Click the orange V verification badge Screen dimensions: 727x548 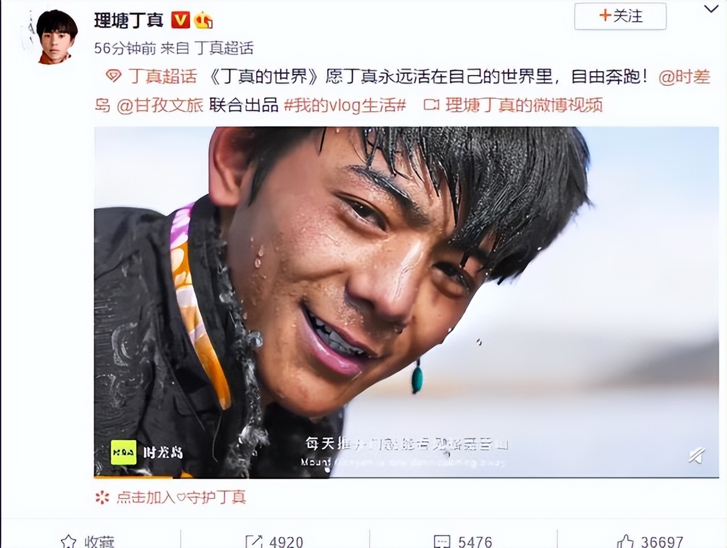point(181,20)
